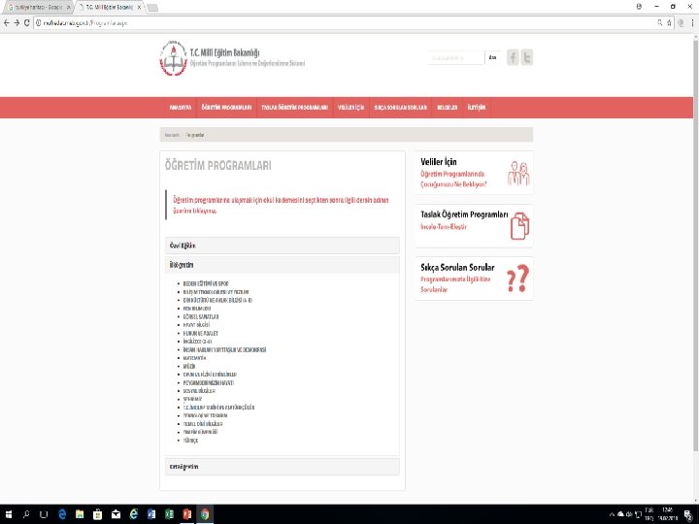Open the SIKÇA SORULAN SORULAR menu item
This screenshot has width=699, height=524.
tap(400, 108)
